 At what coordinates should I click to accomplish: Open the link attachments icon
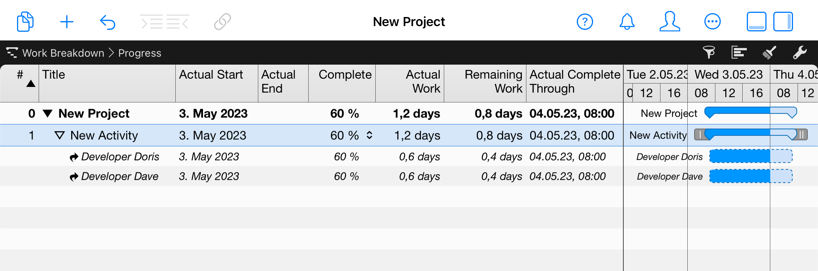221,22
